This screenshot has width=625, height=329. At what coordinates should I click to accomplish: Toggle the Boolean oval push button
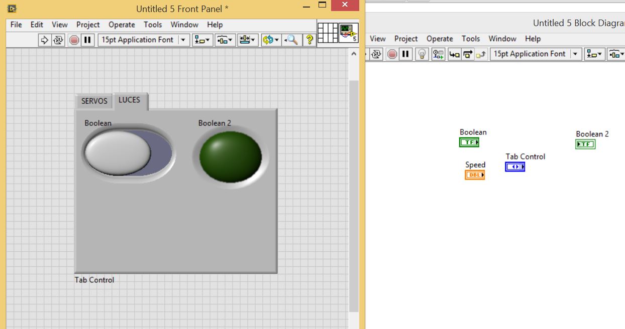tap(128, 152)
